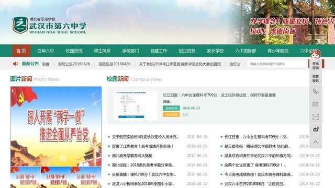Open the 六中国际部 menu item

coord(245,51)
